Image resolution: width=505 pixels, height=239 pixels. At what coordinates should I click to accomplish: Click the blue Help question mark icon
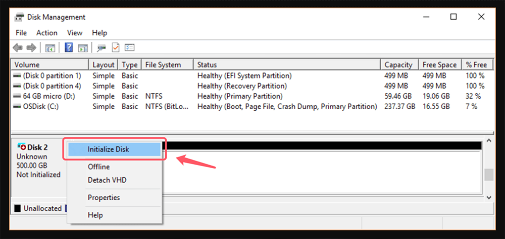point(69,48)
